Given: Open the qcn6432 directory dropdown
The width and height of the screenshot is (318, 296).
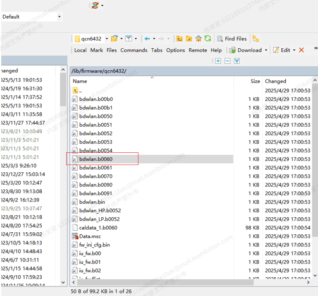Looking at the screenshot, I should (107, 38).
